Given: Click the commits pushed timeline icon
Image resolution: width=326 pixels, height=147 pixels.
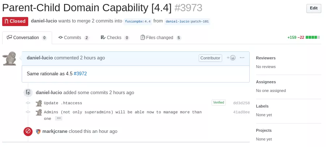Looking at the screenshot, I should coord(28,93).
